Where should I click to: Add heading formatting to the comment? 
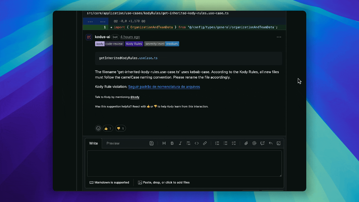pyautogui.click(x=164, y=143)
